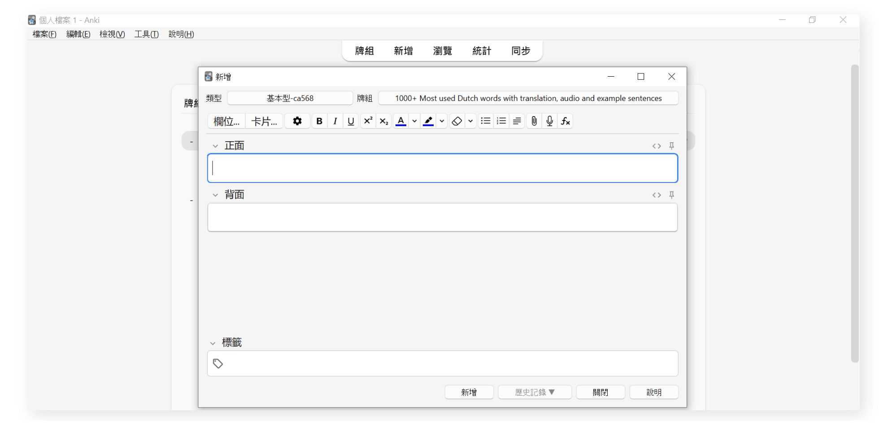Apply the blue text color swatch
The width and height of the screenshot is (888, 426).
401,121
